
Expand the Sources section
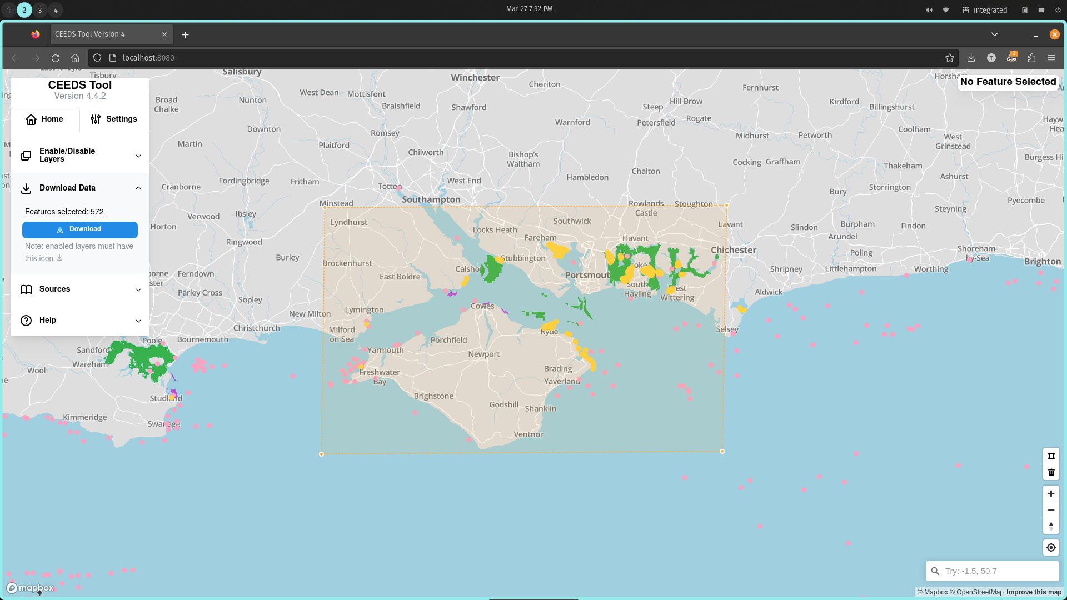[80, 289]
